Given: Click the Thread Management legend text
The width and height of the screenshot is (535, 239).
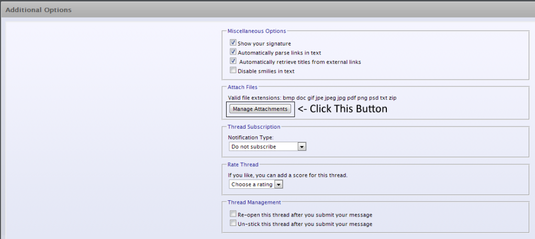Looking at the screenshot, I should point(254,202).
